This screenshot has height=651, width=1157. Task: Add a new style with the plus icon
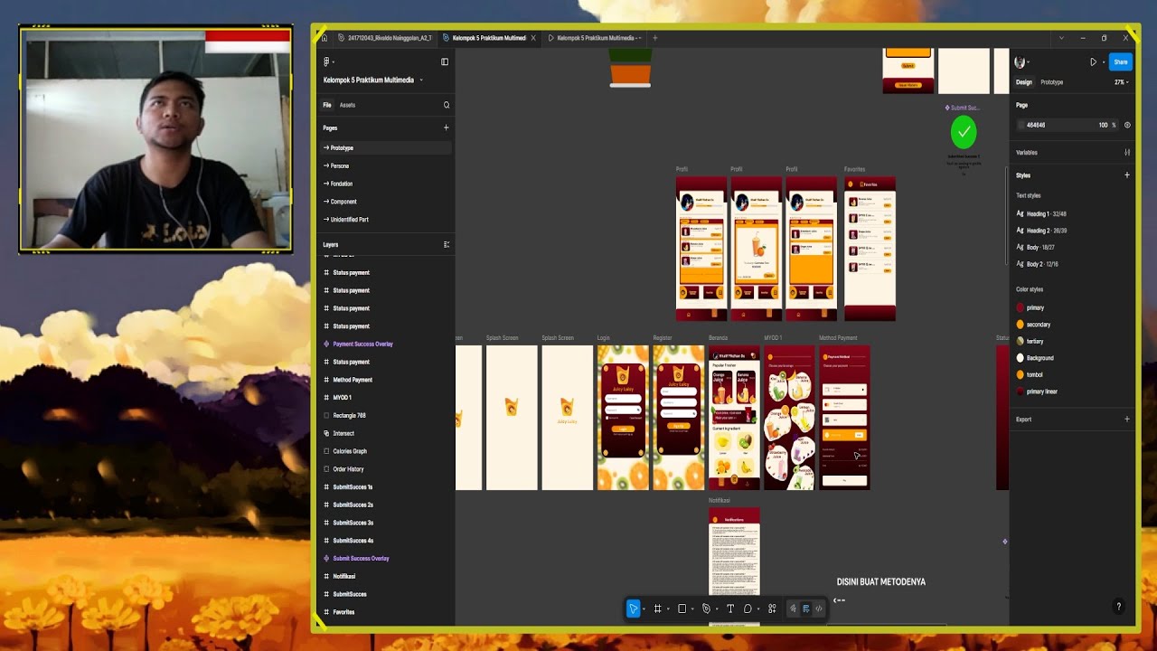click(x=1127, y=175)
